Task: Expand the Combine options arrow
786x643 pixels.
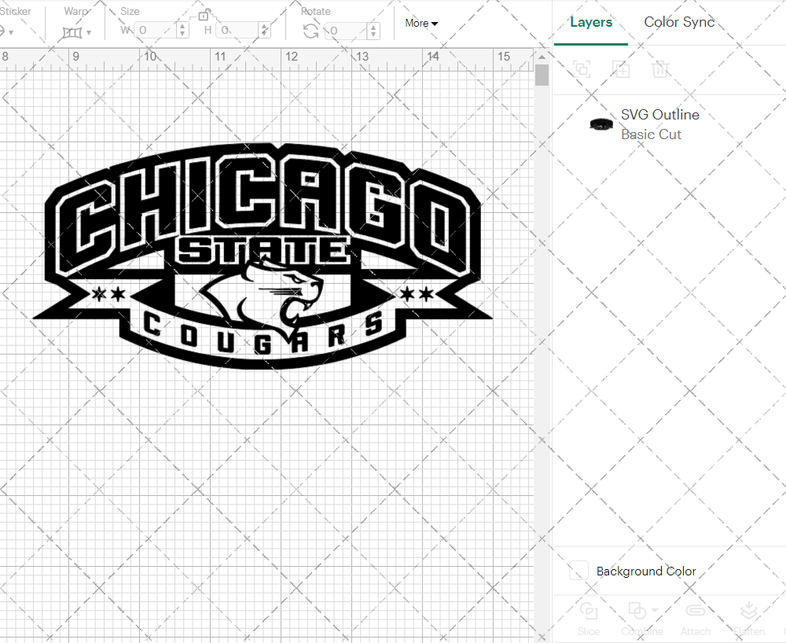Action: pos(656,610)
